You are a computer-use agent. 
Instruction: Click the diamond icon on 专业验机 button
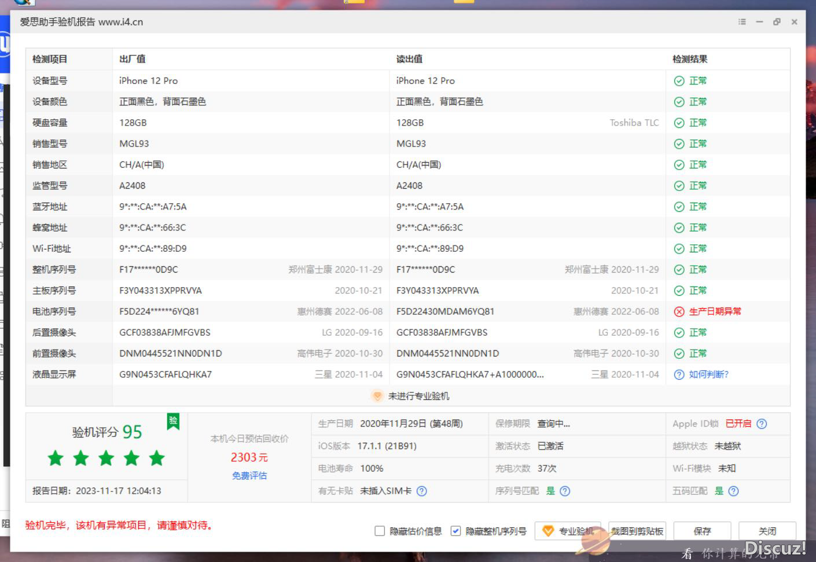pos(547,531)
